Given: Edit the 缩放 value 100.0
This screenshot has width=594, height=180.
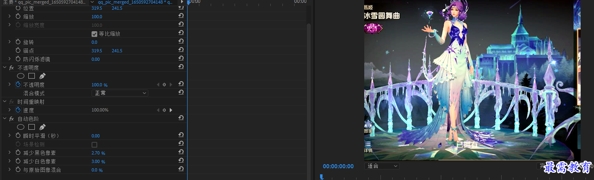Looking at the screenshot, I should 97,17.
